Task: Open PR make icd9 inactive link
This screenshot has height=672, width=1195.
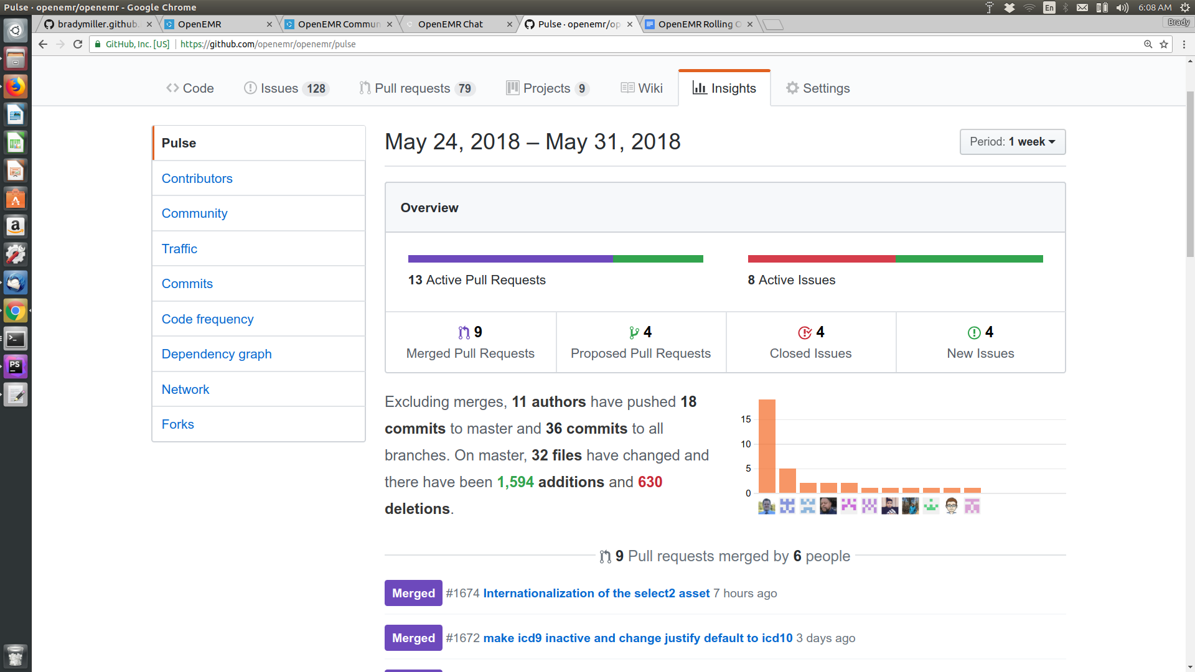Action: [x=638, y=638]
